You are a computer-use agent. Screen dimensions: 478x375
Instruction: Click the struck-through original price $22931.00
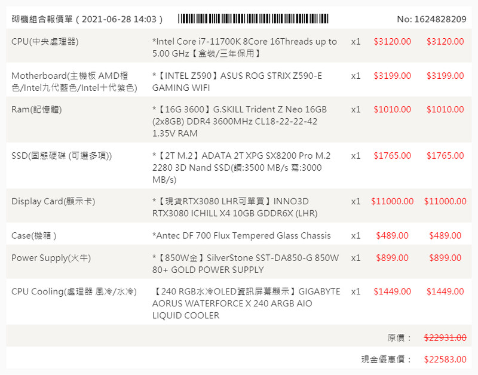point(445,337)
